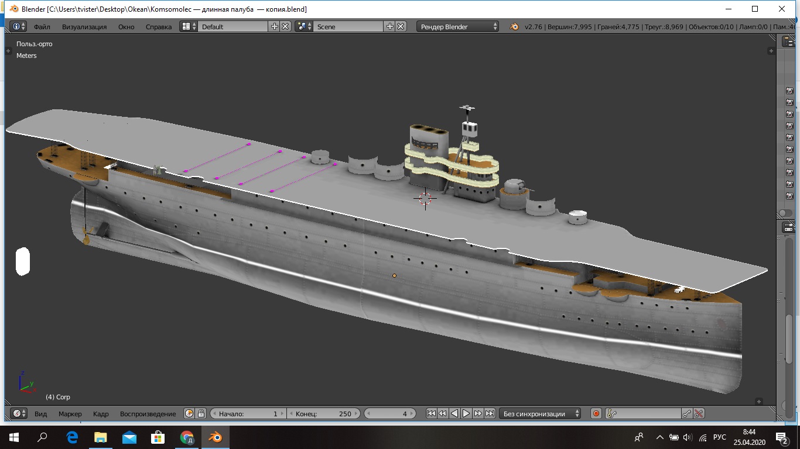Add a new screen layout next to Default
The width and height of the screenshot is (800, 449).
(x=275, y=26)
